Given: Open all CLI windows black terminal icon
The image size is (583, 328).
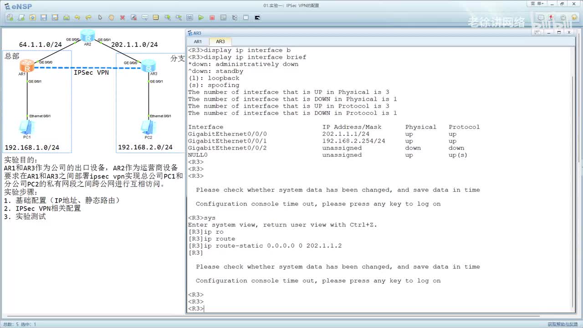Looking at the screenshot, I should (x=257, y=18).
